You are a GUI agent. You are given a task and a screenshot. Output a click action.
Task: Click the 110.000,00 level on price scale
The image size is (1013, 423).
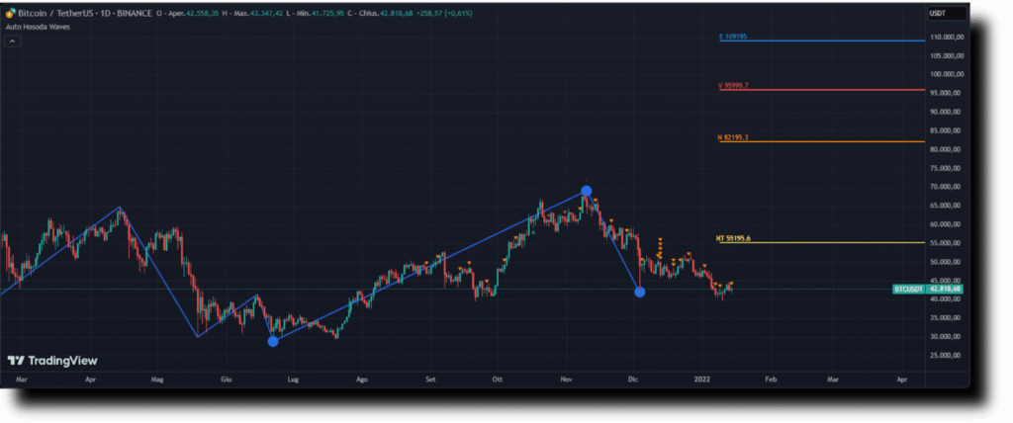pyautogui.click(x=947, y=38)
